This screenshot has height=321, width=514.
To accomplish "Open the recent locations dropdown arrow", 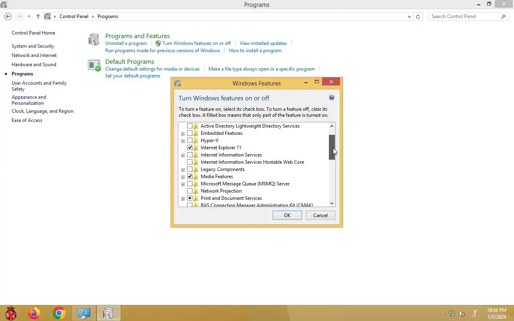I will [29, 16].
